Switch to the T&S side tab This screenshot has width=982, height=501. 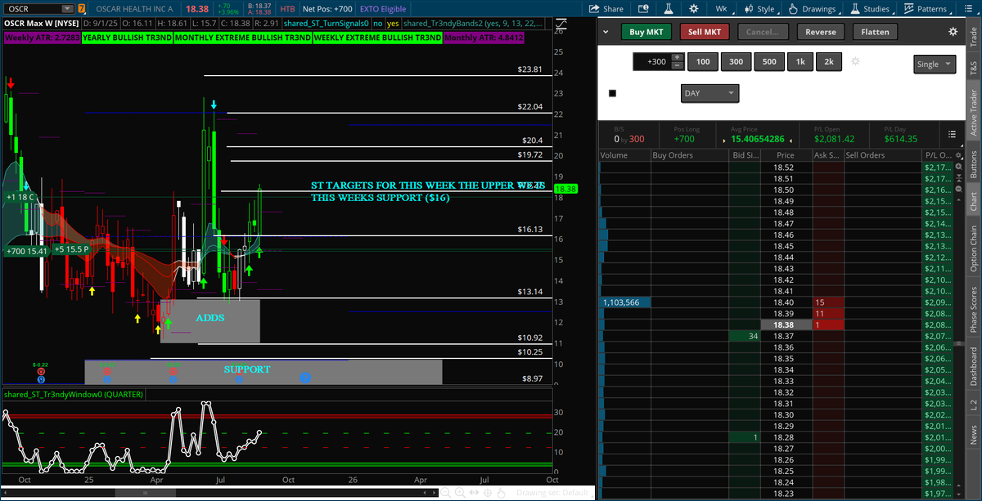[x=974, y=67]
